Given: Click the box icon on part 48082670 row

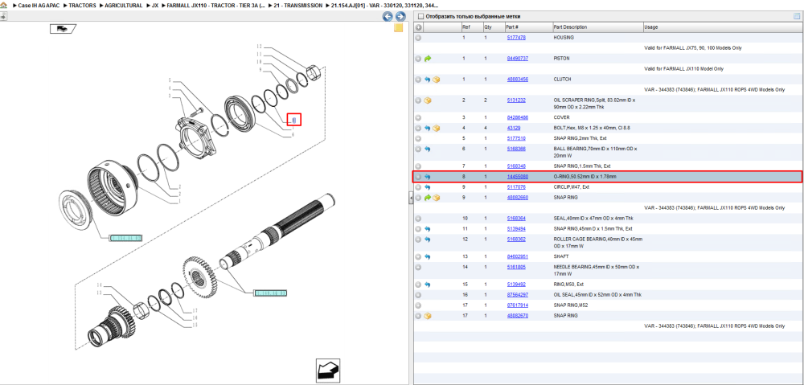Looking at the screenshot, I should click(x=429, y=316).
